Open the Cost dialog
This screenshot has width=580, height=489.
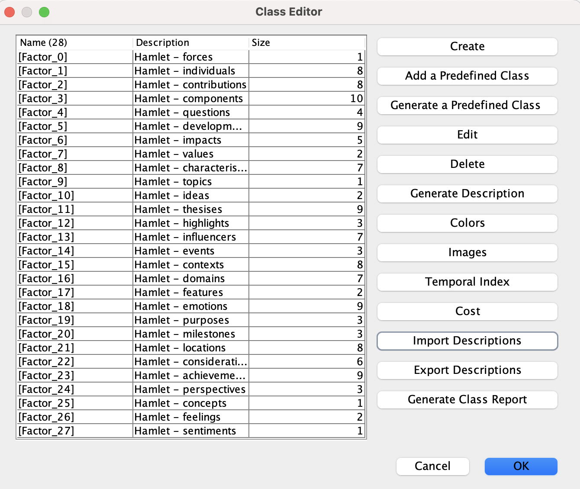tap(467, 311)
